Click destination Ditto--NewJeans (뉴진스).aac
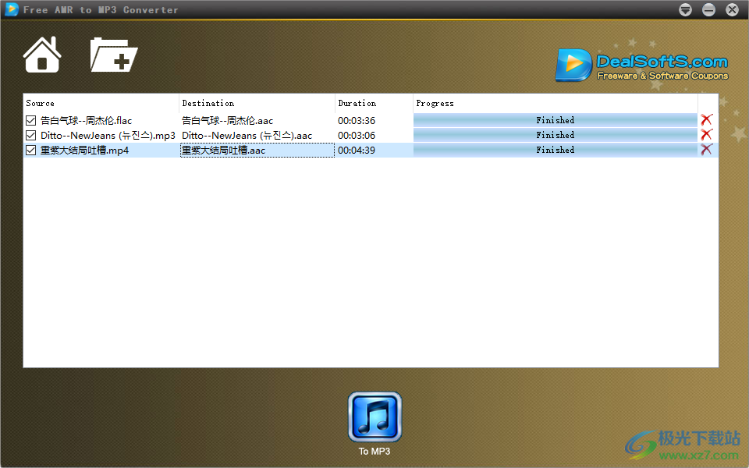749x468 pixels. point(247,135)
